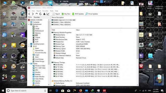
Task: Launch Microsoft Edge from taskbar
Action: point(57,91)
